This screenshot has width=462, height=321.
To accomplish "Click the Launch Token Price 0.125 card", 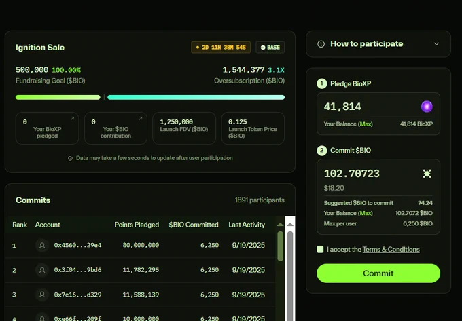I will (253, 128).
